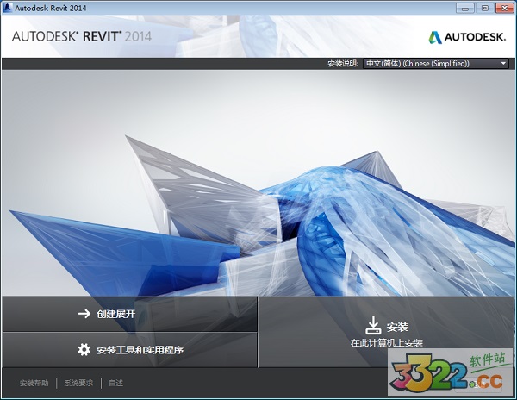The width and height of the screenshot is (517, 400).
Task: Expand the installation language dropdown
Action: [x=435, y=63]
